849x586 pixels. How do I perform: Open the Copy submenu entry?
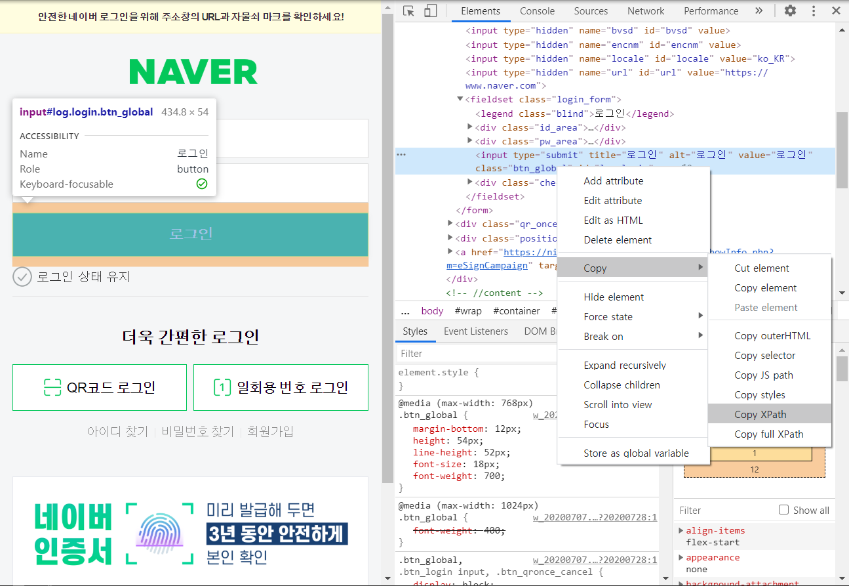coord(633,268)
